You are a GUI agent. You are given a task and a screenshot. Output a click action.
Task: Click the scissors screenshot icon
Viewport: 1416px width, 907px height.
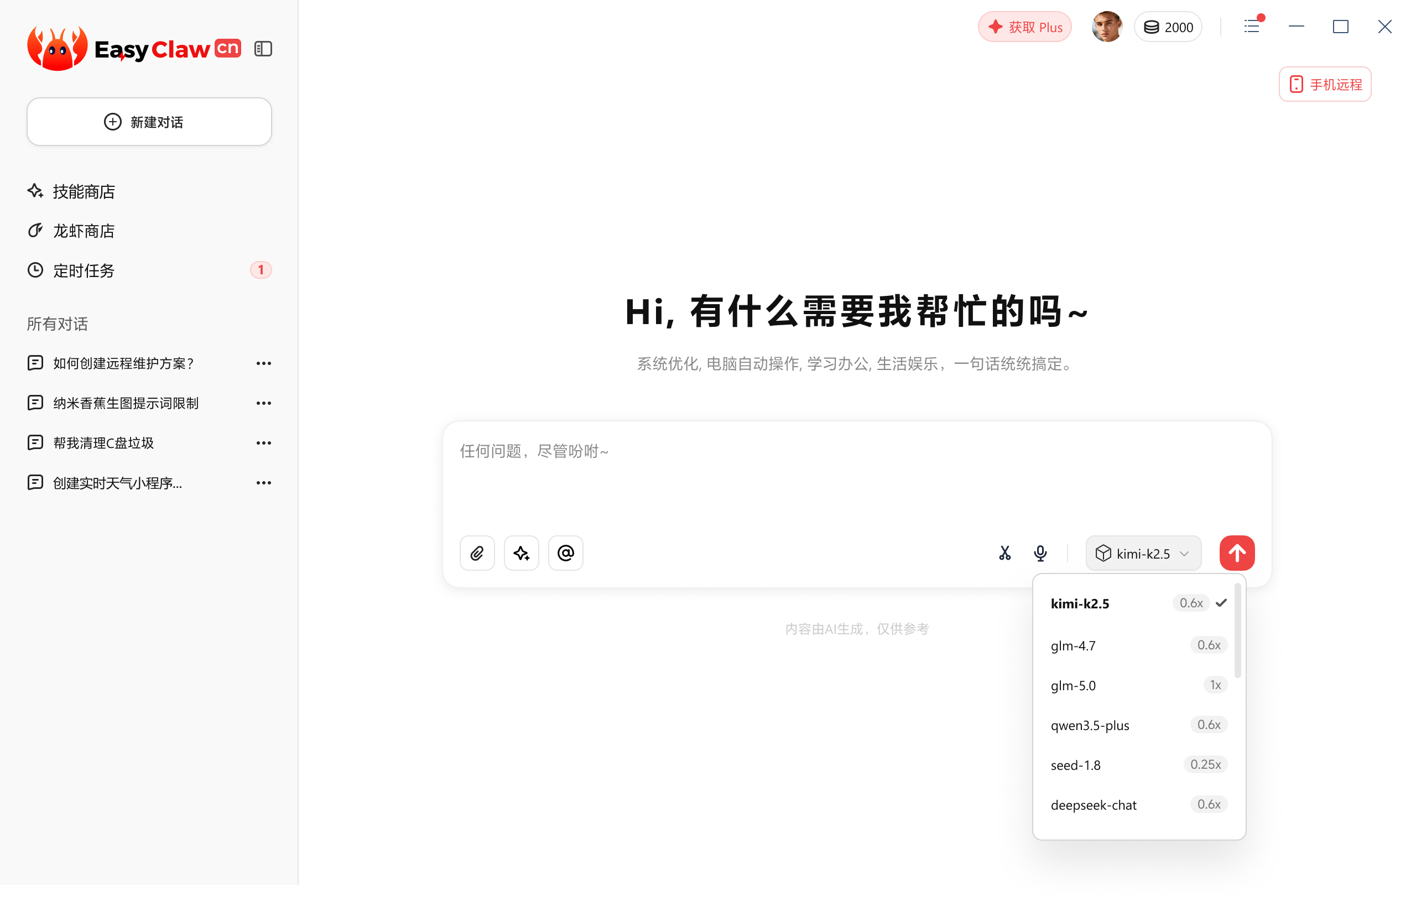(x=1004, y=553)
